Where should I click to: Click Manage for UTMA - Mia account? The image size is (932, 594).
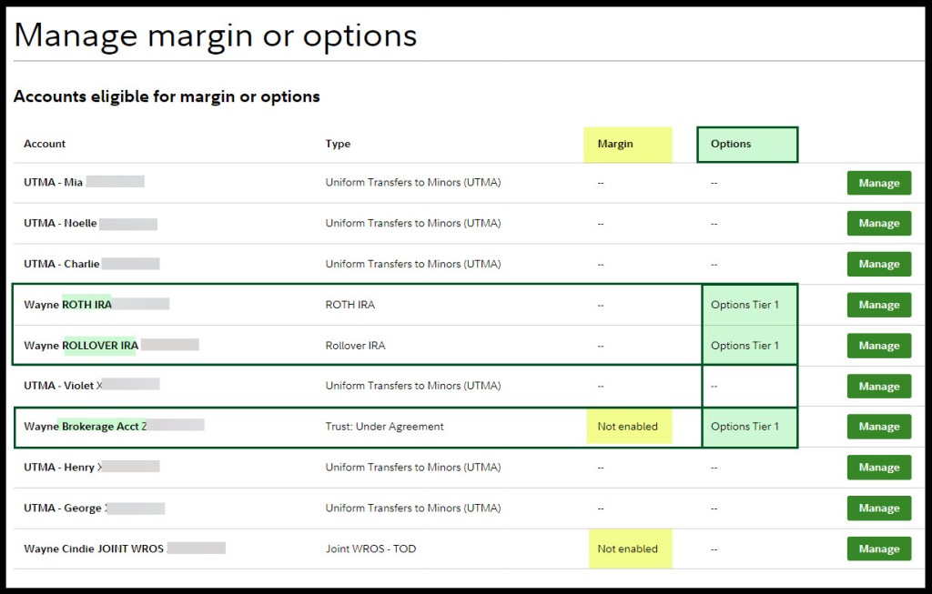(878, 183)
